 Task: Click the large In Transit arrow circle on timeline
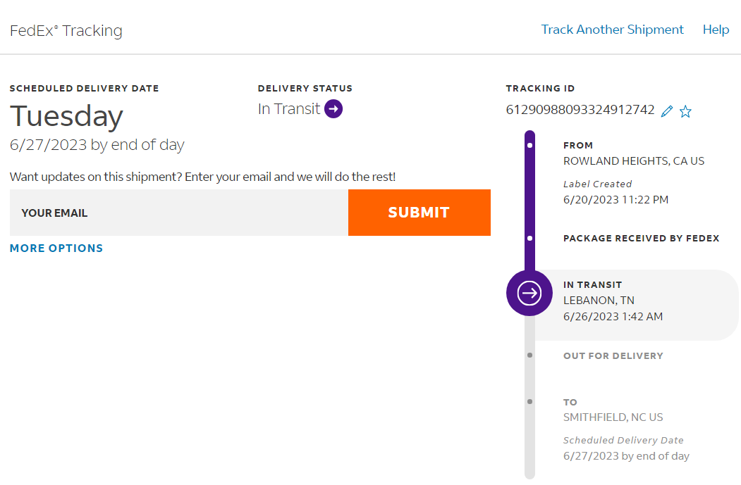529,293
